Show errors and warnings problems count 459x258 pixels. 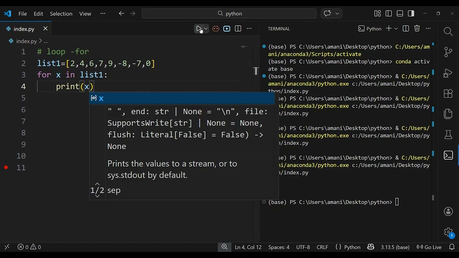click(x=29, y=247)
